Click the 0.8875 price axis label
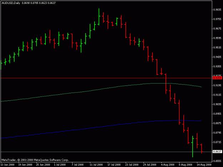223x167 pixels. point(217,123)
